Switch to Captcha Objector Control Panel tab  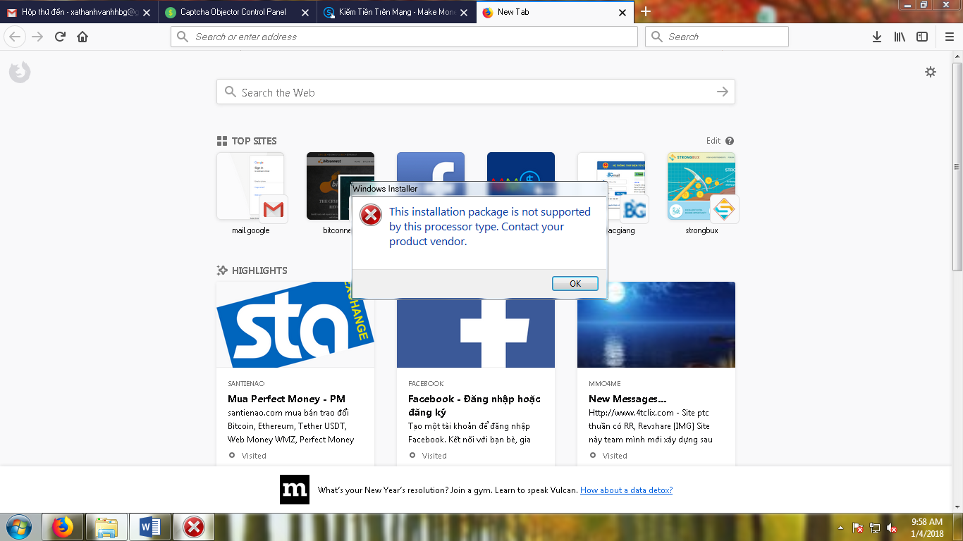click(233, 12)
